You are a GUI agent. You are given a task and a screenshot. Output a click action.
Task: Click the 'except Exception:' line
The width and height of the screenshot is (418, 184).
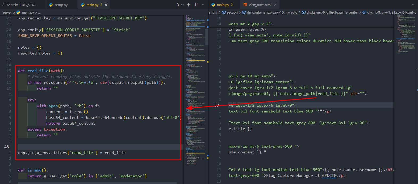pos(47,129)
